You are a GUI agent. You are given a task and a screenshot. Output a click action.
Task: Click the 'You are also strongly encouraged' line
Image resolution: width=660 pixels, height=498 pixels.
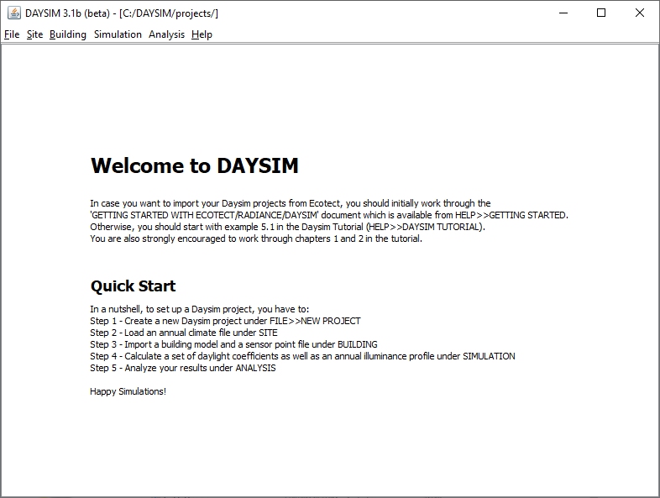(256, 239)
